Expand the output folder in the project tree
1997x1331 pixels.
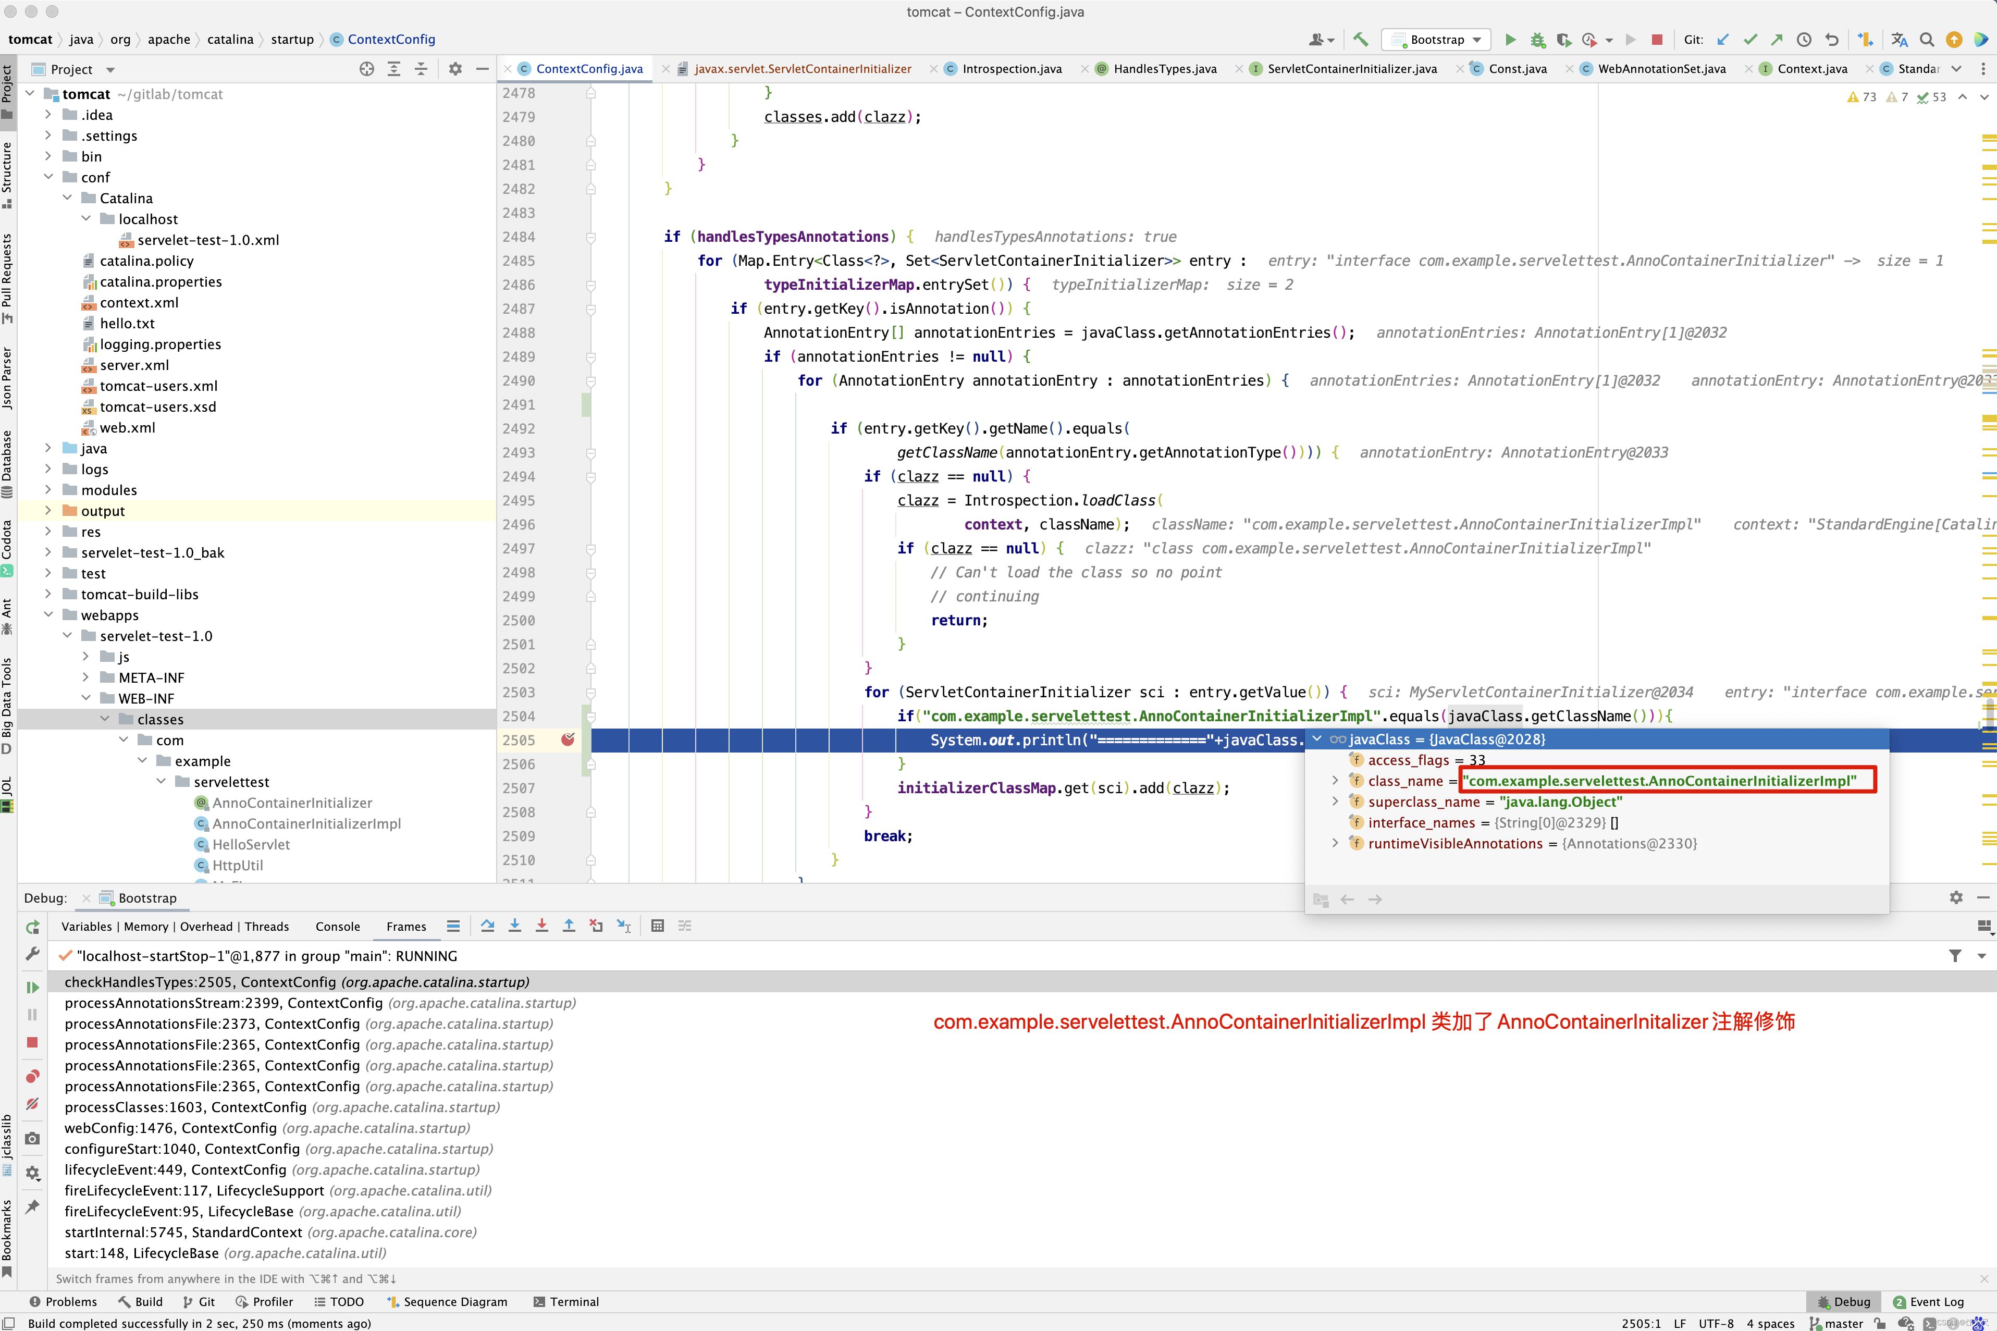coord(48,511)
